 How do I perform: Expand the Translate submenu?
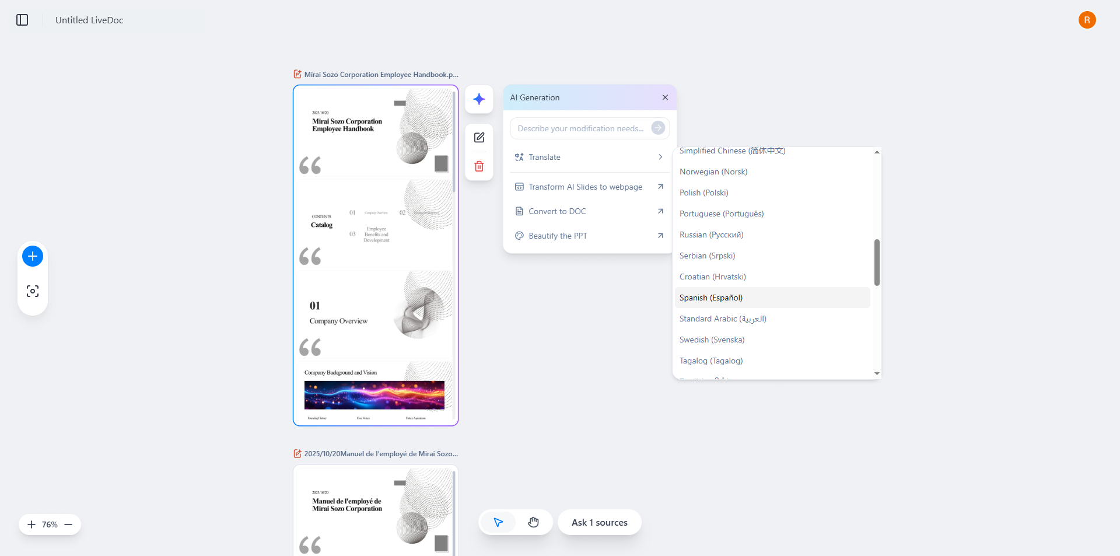(x=589, y=157)
